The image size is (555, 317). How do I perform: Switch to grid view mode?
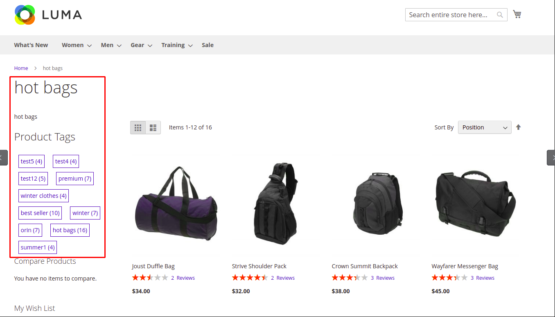(138, 128)
